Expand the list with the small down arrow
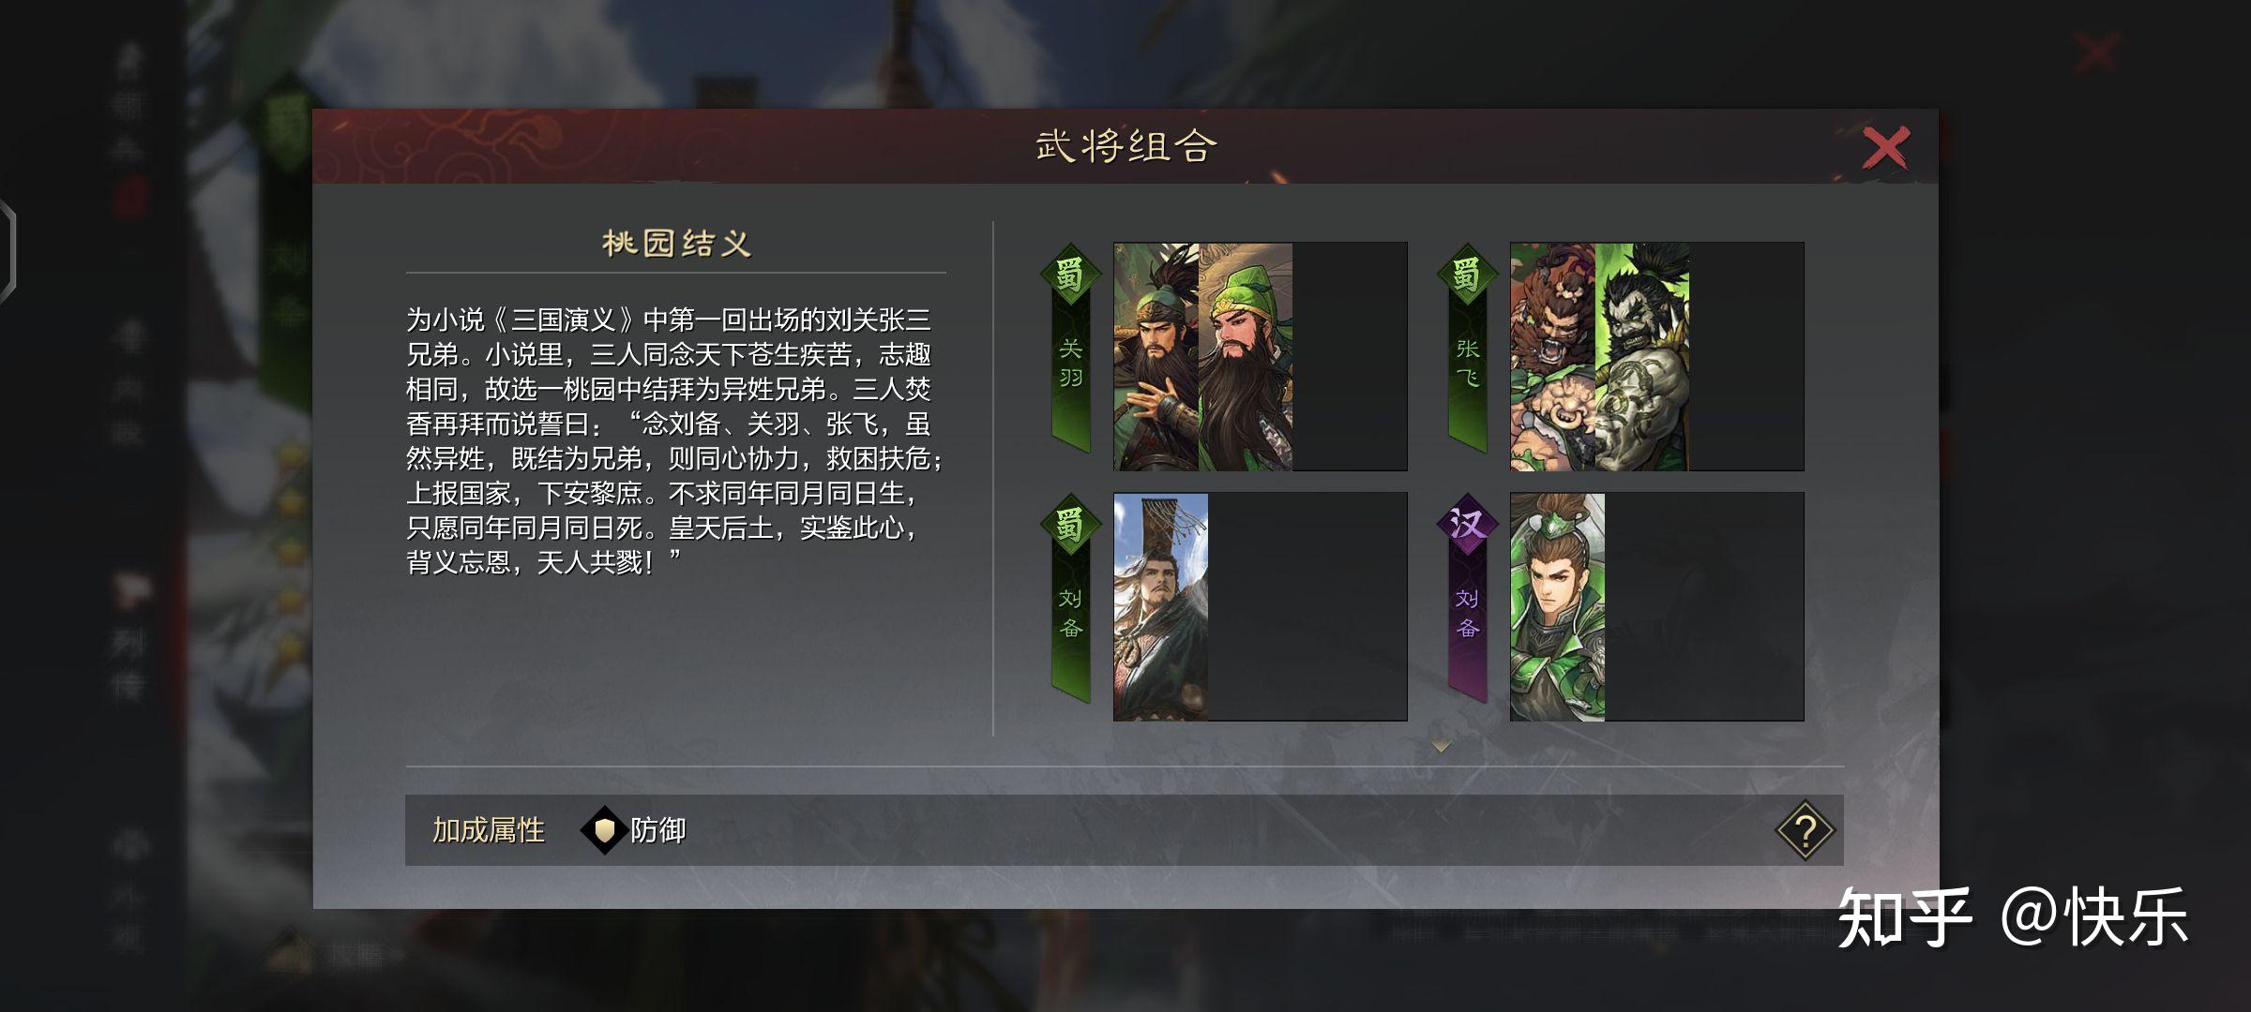Screen dimensions: 2251x1012 coord(1442,747)
